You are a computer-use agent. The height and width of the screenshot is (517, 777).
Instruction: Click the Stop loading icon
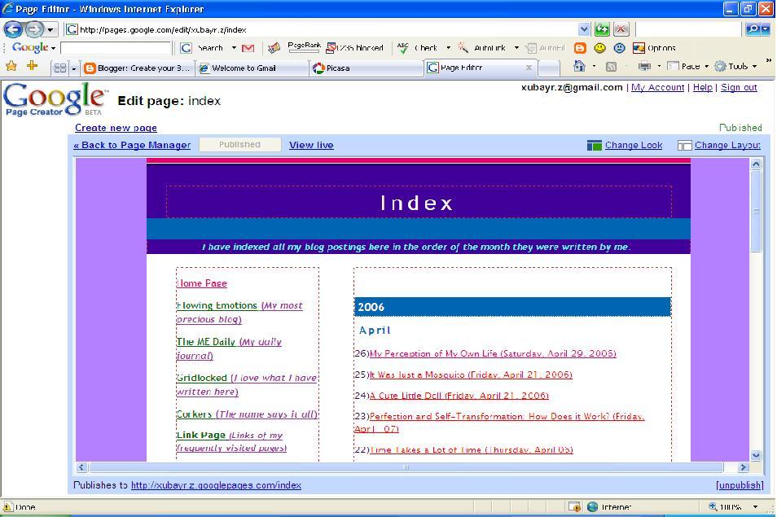click(x=621, y=29)
